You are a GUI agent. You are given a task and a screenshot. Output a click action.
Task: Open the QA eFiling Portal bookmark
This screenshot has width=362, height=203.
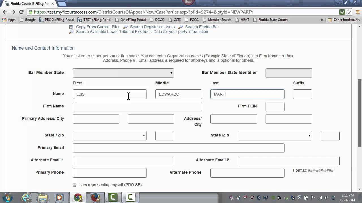tap(131, 20)
